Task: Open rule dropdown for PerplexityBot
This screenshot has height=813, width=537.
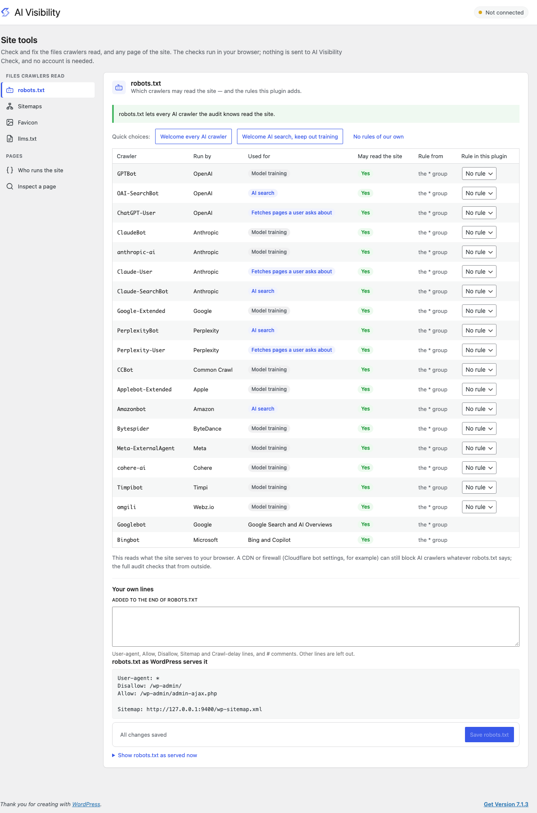Action: tap(479, 331)
